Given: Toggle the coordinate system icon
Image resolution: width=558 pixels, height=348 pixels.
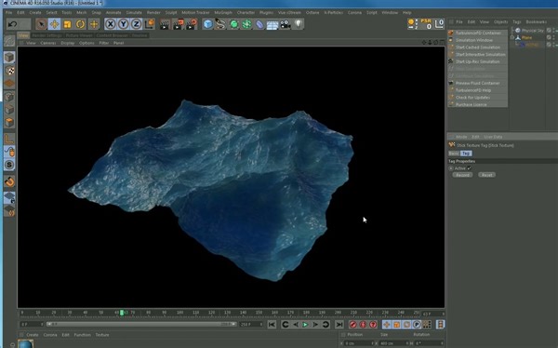Looking at the screenshot, I should [x=150, y=24].
